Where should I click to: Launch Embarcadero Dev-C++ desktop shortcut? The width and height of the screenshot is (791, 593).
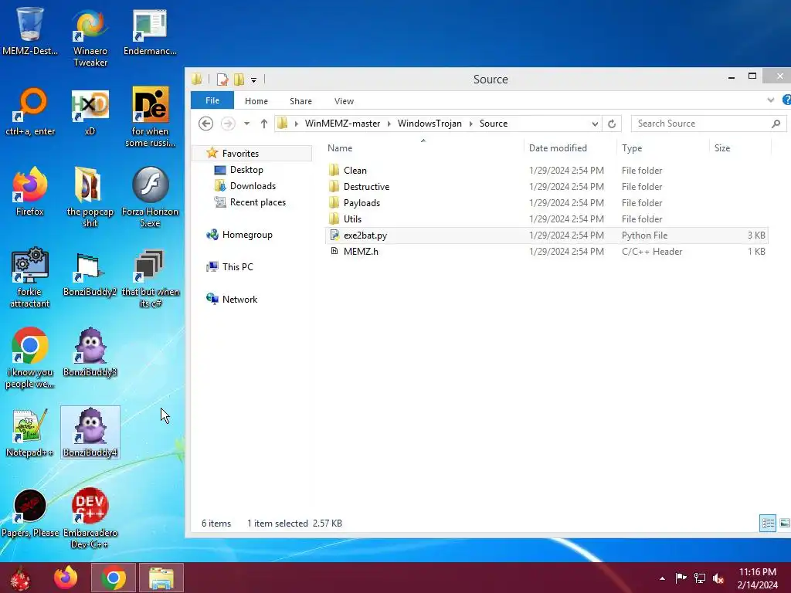[x=90, y=519]
